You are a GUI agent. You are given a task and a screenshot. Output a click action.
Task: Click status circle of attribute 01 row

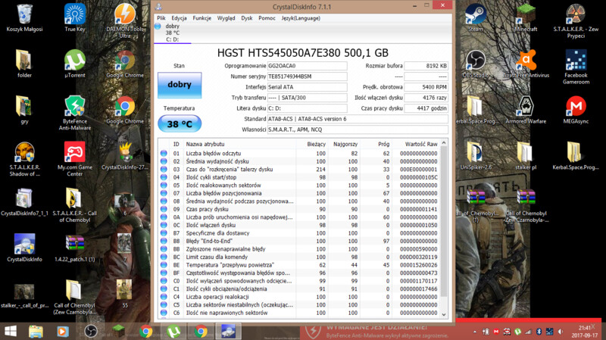click(x=164, y=153)
